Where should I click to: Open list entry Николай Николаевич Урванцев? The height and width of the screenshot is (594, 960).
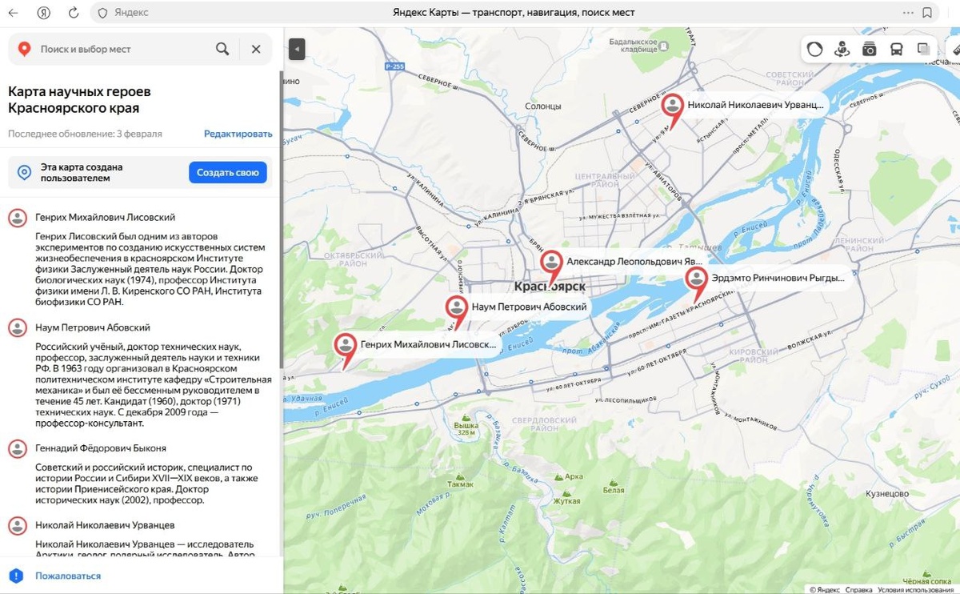(105, 525)
